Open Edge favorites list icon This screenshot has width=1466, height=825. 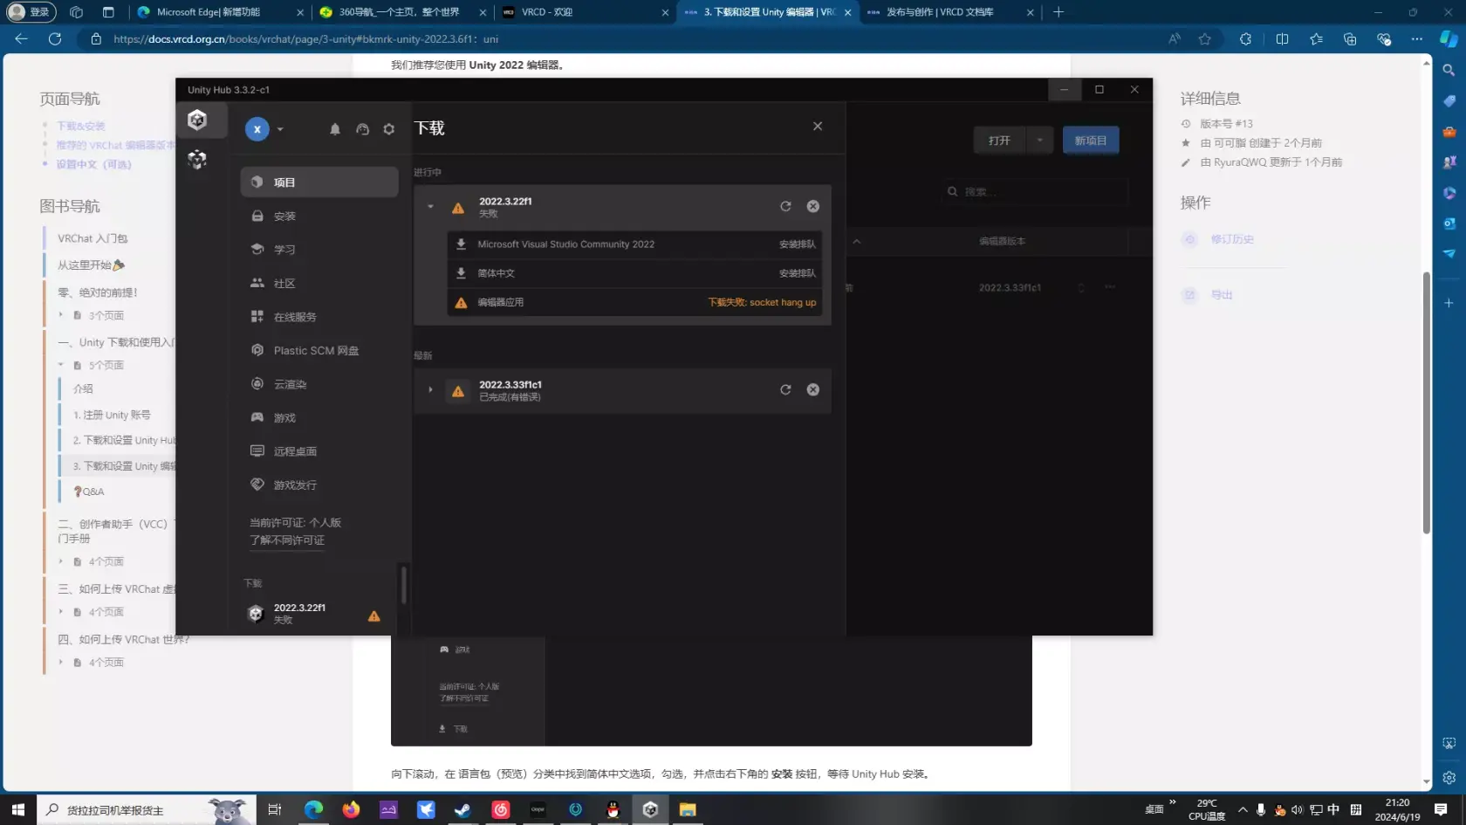pyautogui.click(x=1316, y=38)
